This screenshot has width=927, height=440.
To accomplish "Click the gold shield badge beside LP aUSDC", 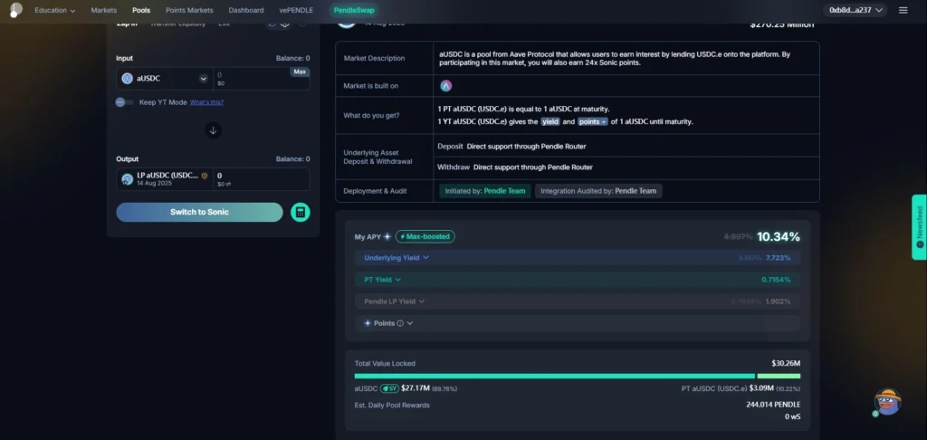I will [x=205, y=176].
